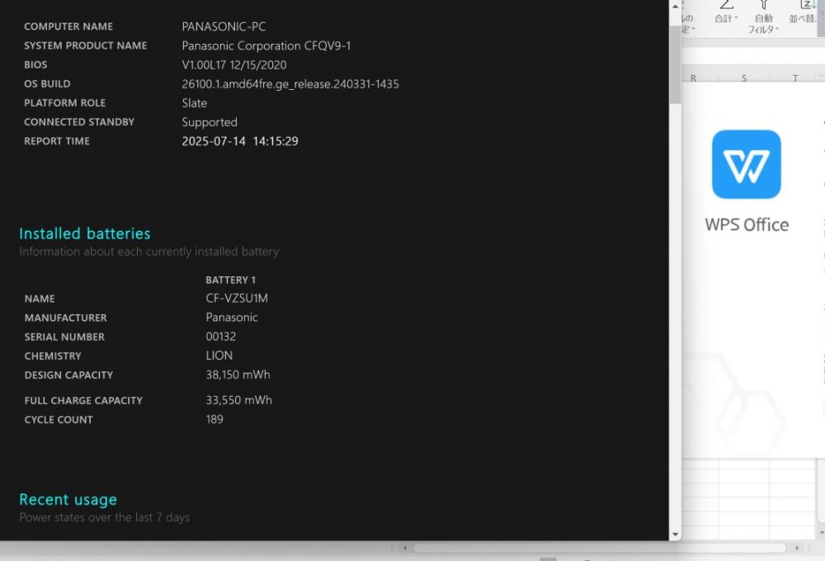Click the design capacity "38,150 mWh"
Image resolution: width=825 pixels, height=561 pixels.
(x=238, y=375)
